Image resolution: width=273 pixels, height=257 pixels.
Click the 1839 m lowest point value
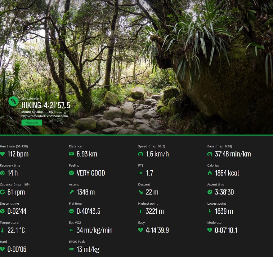pyautogui.click(x=224, y=211)
